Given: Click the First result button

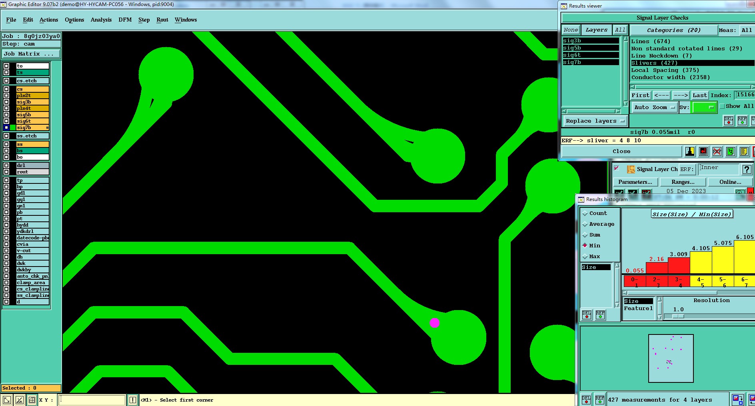Looking at the screenshot, I should pos(640,95).
